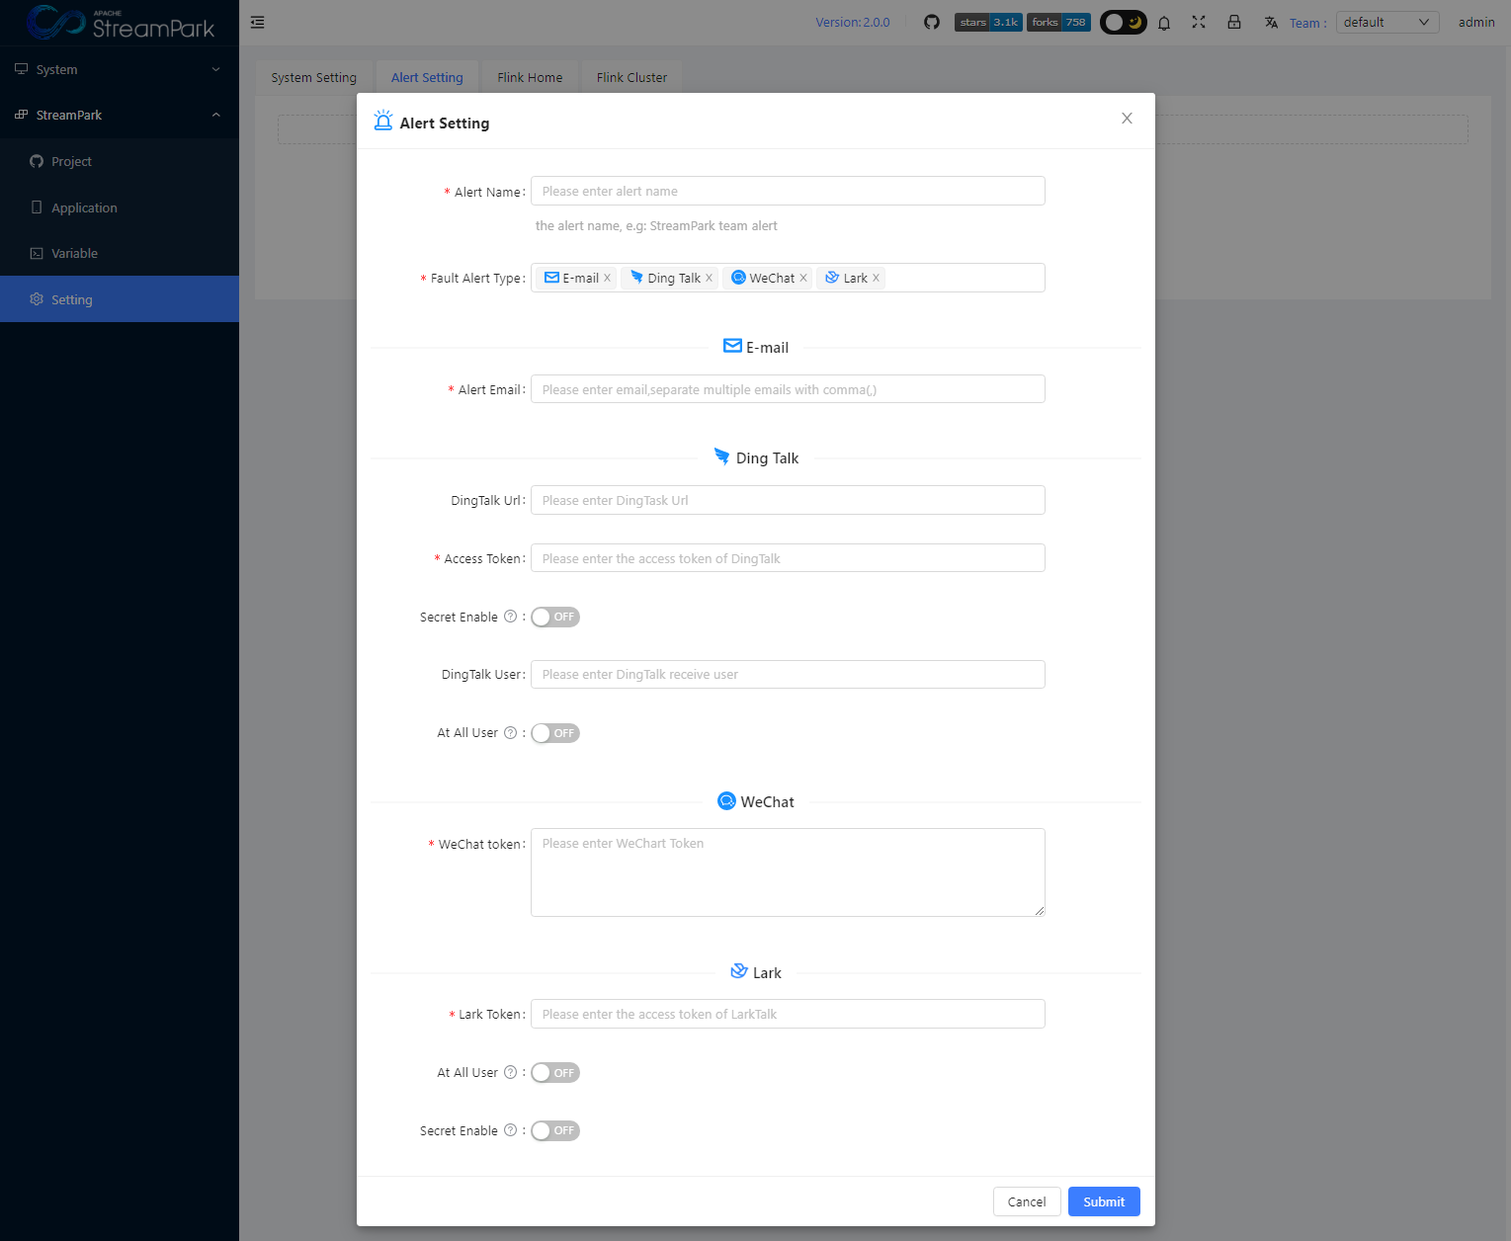Expand the System sidebar menu
The width and height of the screenshot is (1511, 1241).
[x=119, y=69]
